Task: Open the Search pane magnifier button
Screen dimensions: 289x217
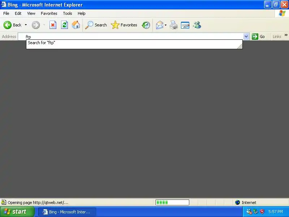Action: pos(96,25)
